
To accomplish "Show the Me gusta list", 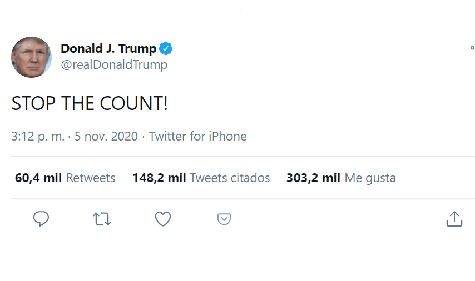I will [370, 178].
